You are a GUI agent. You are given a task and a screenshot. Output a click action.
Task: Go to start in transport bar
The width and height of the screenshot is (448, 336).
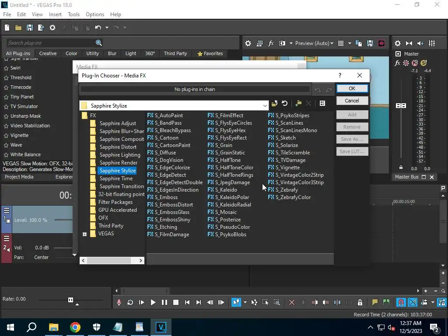[187, 302]
